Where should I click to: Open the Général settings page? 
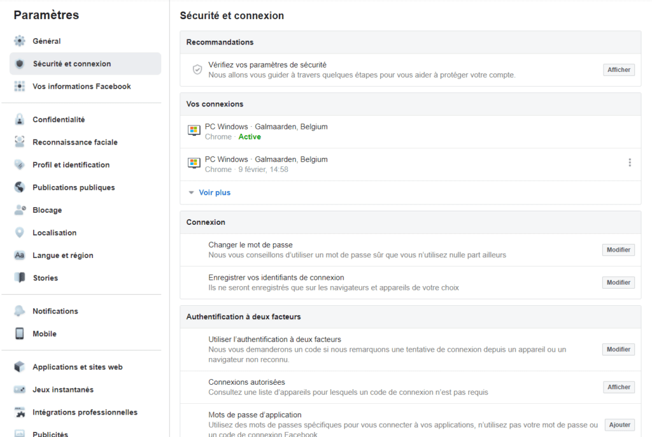point(85,41)
